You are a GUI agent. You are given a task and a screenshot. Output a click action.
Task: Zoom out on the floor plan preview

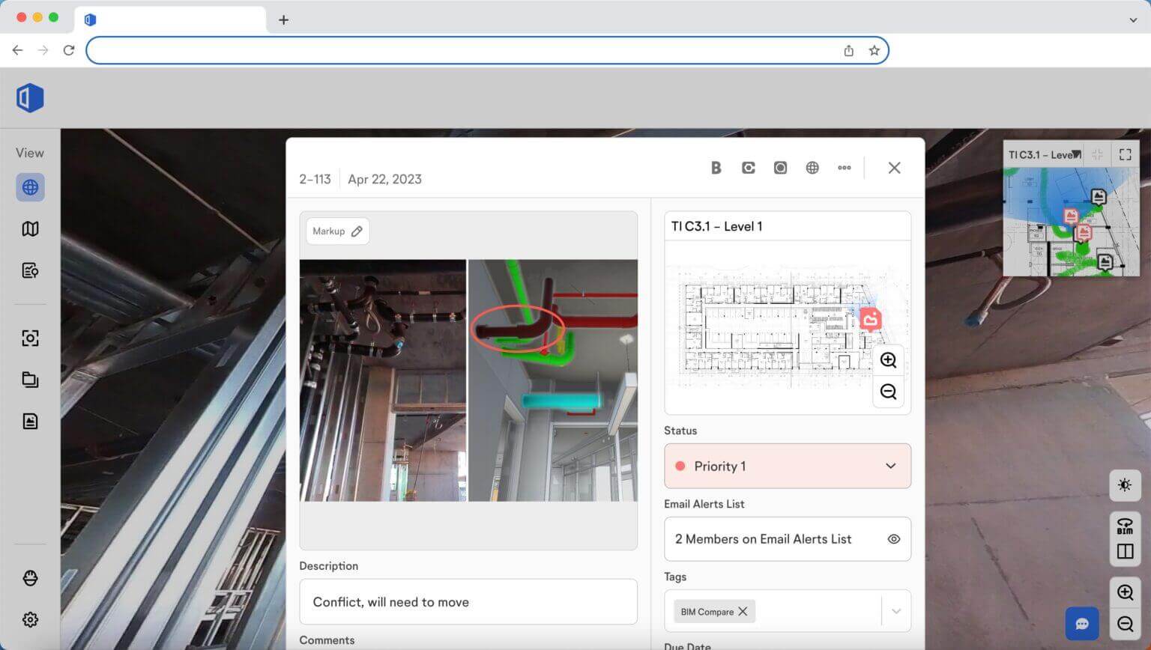(888, 392)
